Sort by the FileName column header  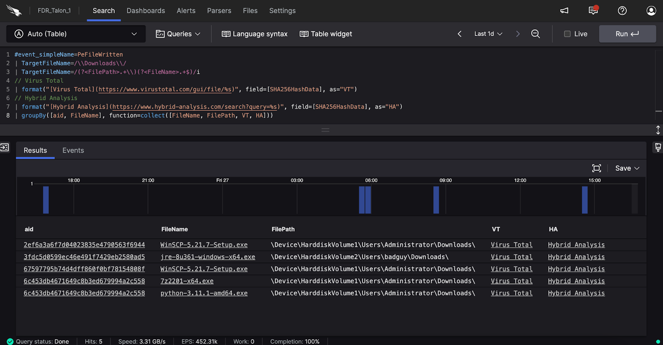(174, 229)
